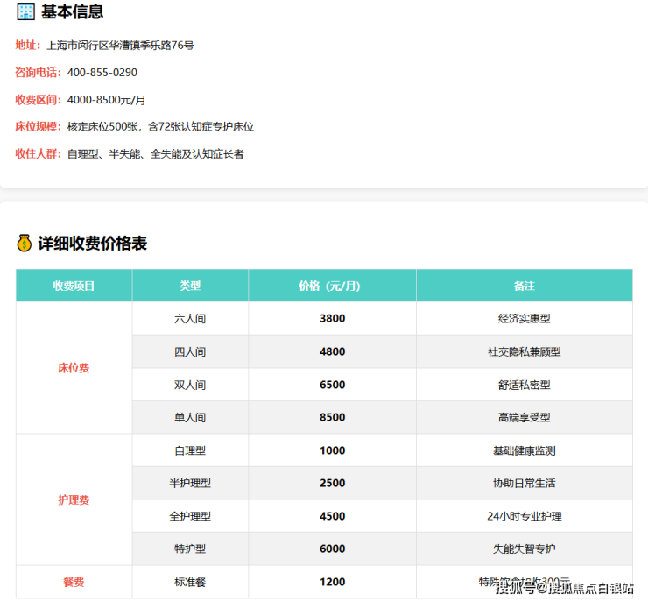
Task: Click the building icon beside 基本信息
Action: pos(25,12)
